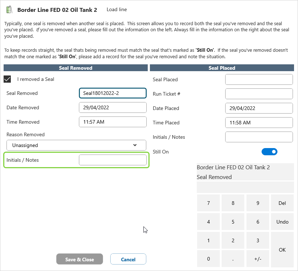Click the Seal Placed input field

259,79
